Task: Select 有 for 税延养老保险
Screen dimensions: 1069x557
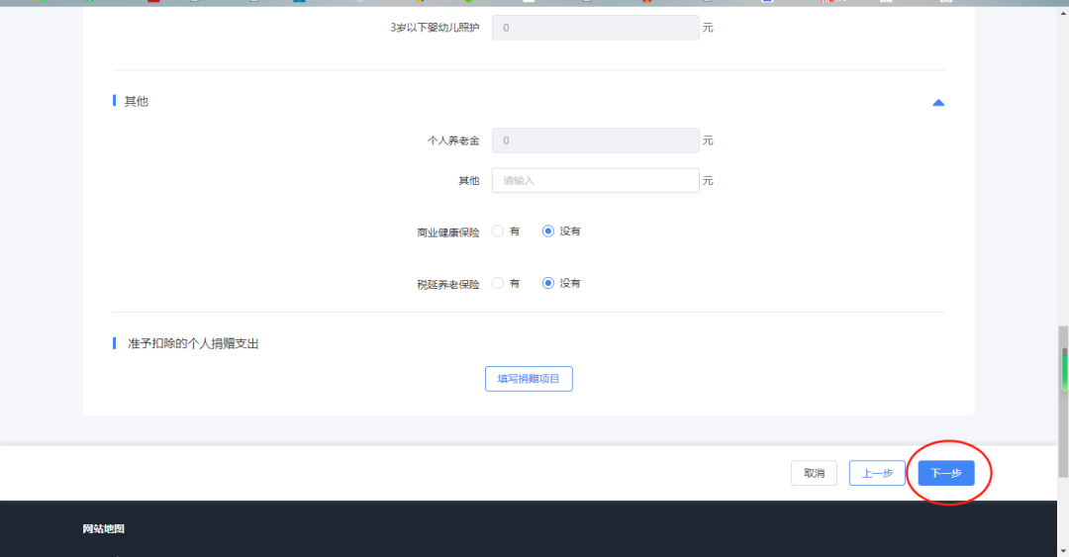Action: coord(498,283)
